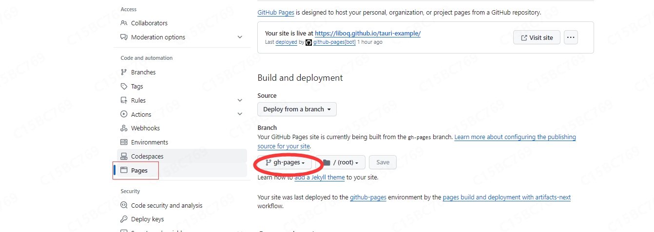Click the Collaborators people icon
This screenshot has width=654, height=232.
(124, 23)
